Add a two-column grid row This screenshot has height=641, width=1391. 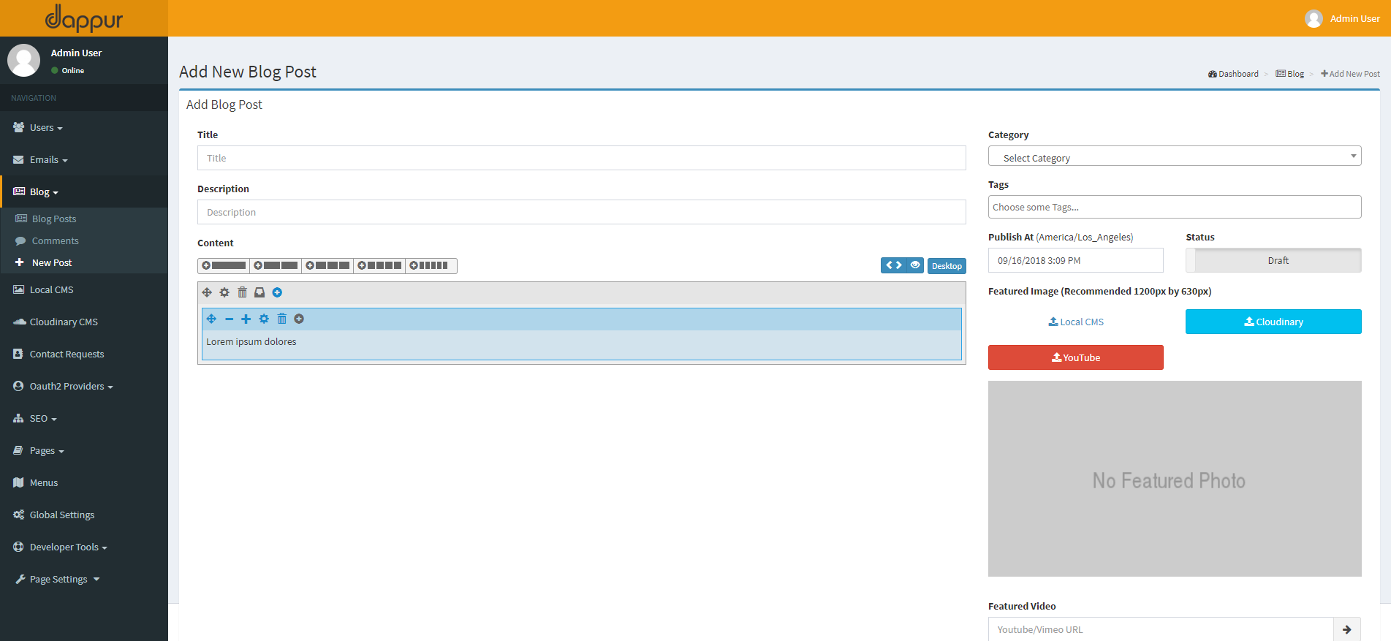pyautogui.click(x=276, y=265)
